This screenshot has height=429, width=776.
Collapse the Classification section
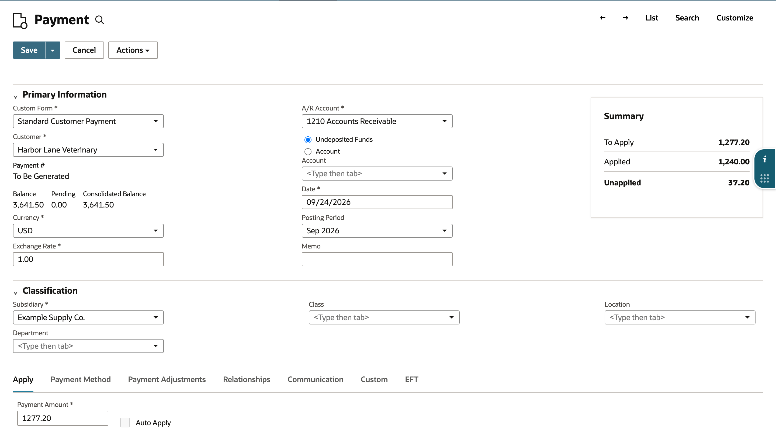15,293
